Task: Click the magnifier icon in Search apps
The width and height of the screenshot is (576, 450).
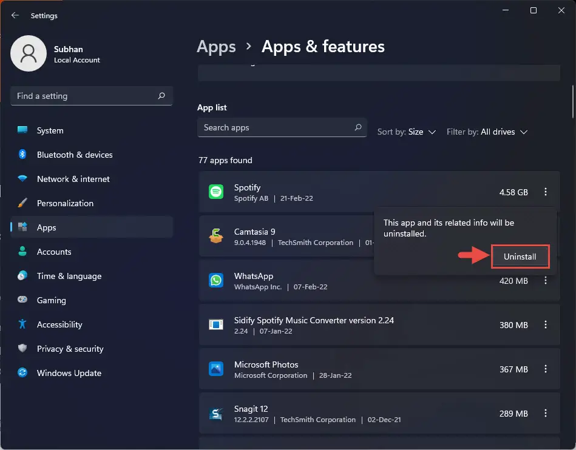Action: pyautogui.click(x=357, y=127)
